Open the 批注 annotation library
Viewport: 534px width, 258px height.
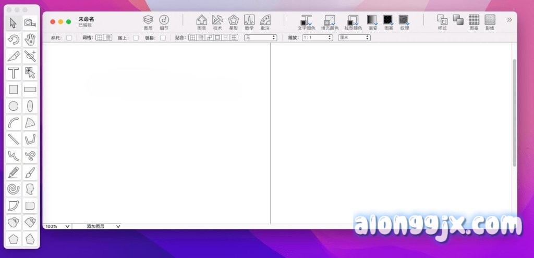pyautogui.click(x=265, y=22)
